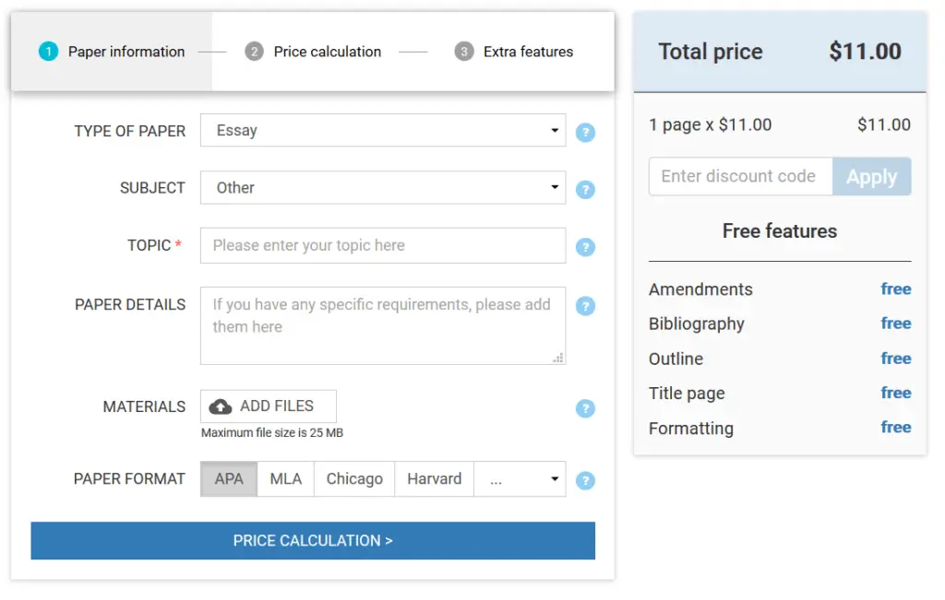Click the cloud upload icon
This screenshot has height=600, width=945.
click(221, 406)
